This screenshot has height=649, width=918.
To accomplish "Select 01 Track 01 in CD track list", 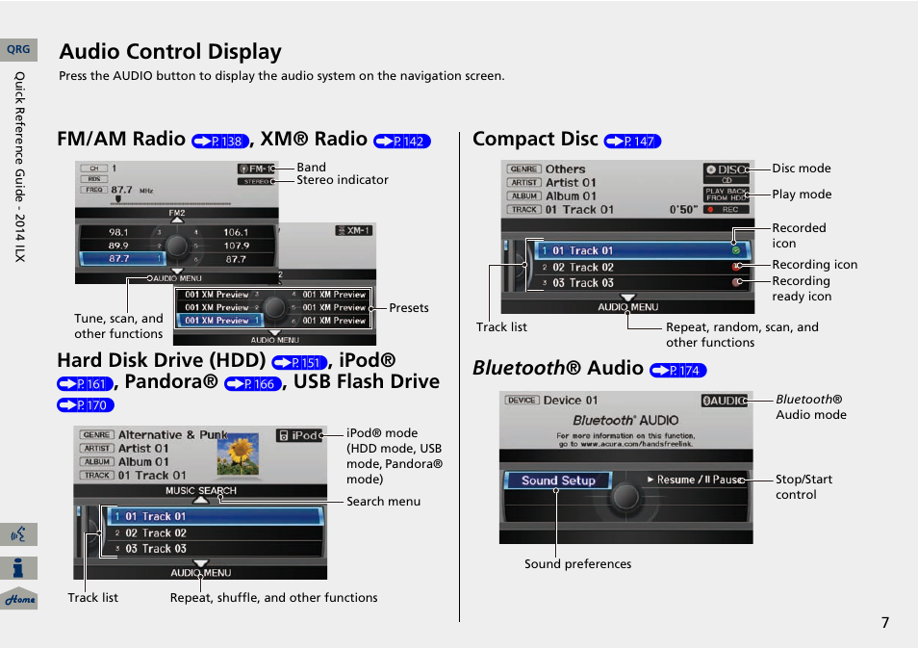I will pyautogui.click(x=642, y=250).
